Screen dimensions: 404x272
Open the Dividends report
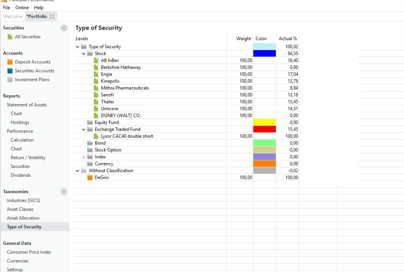(21, 175)
